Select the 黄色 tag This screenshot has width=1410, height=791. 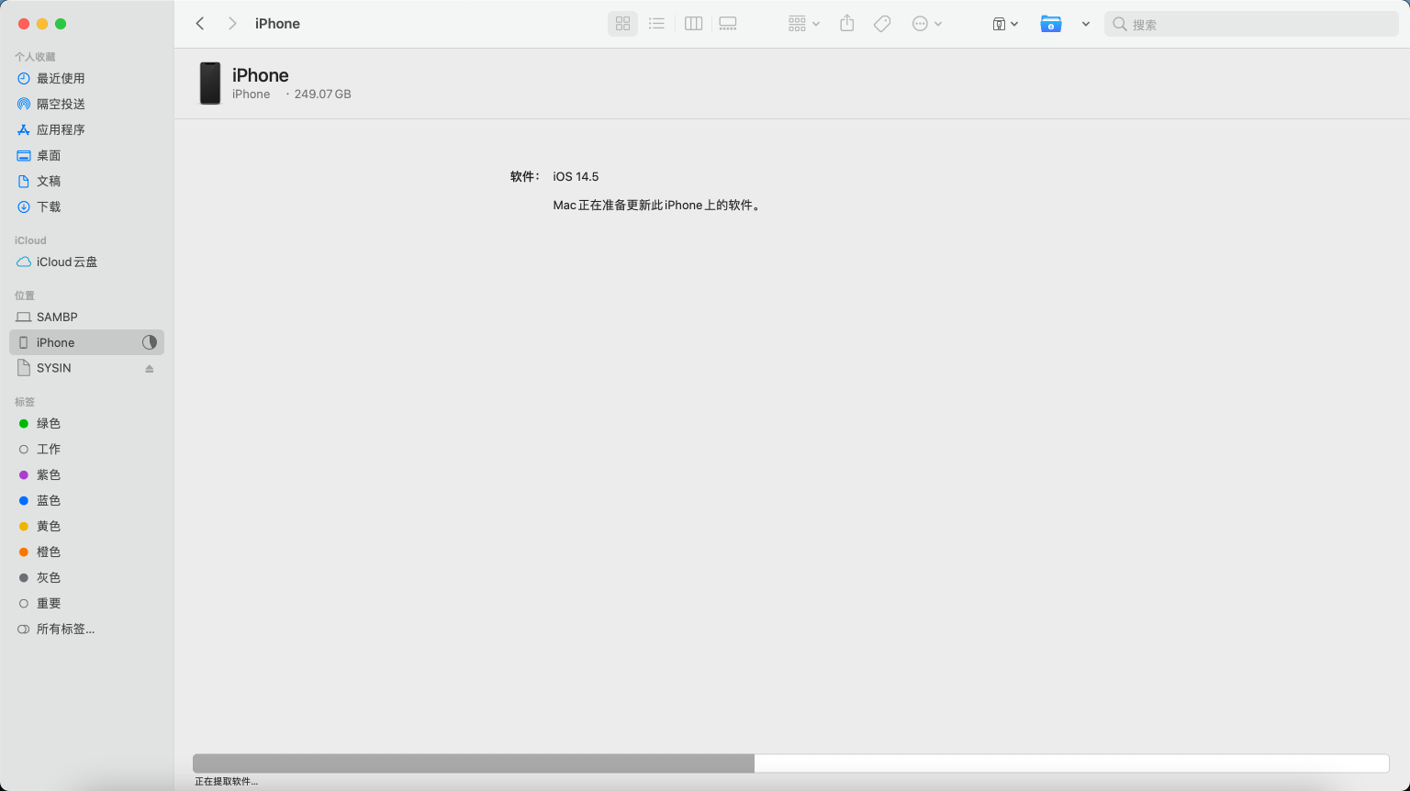pos(86,526)
